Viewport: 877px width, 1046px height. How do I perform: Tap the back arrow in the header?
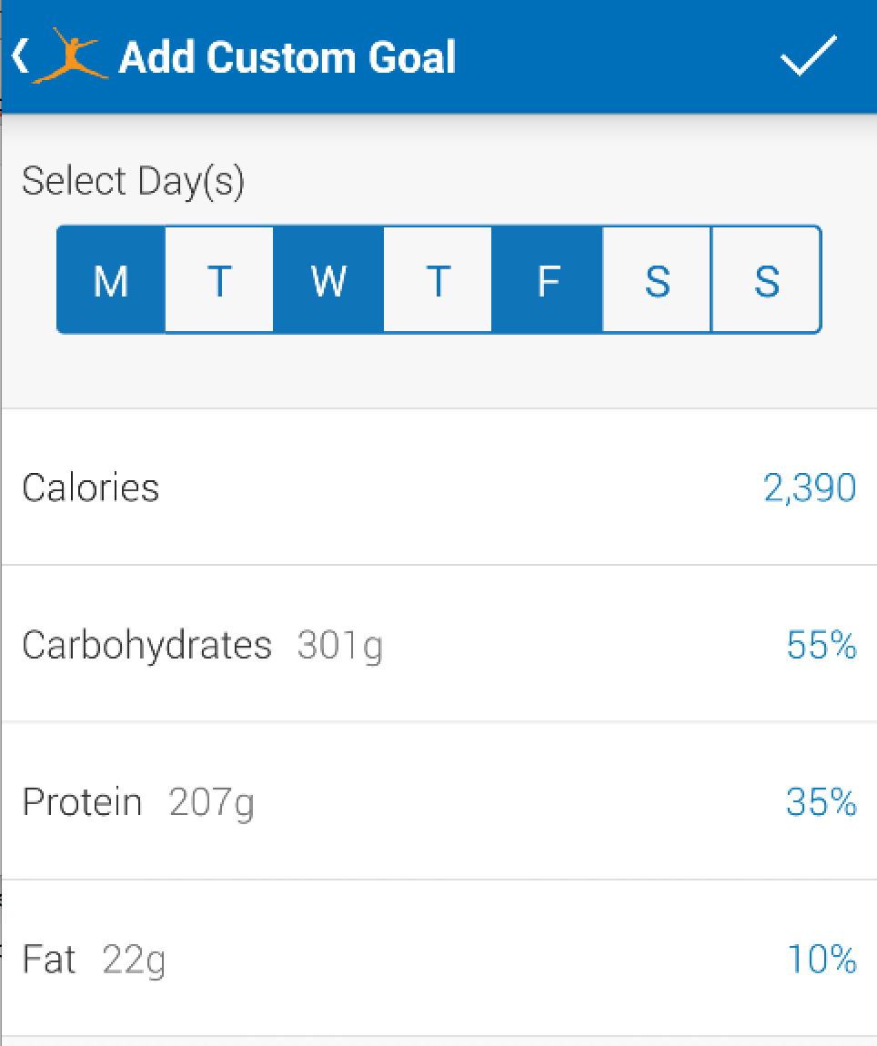click(21, 56)
